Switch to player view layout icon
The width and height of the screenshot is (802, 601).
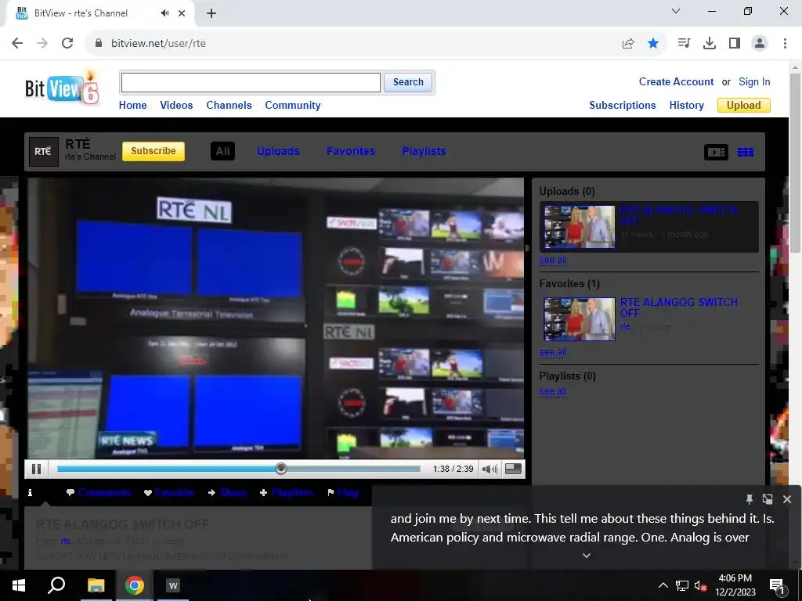(716, 152)
